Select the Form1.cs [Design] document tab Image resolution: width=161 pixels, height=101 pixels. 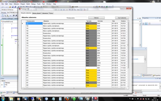pos(8,19)
